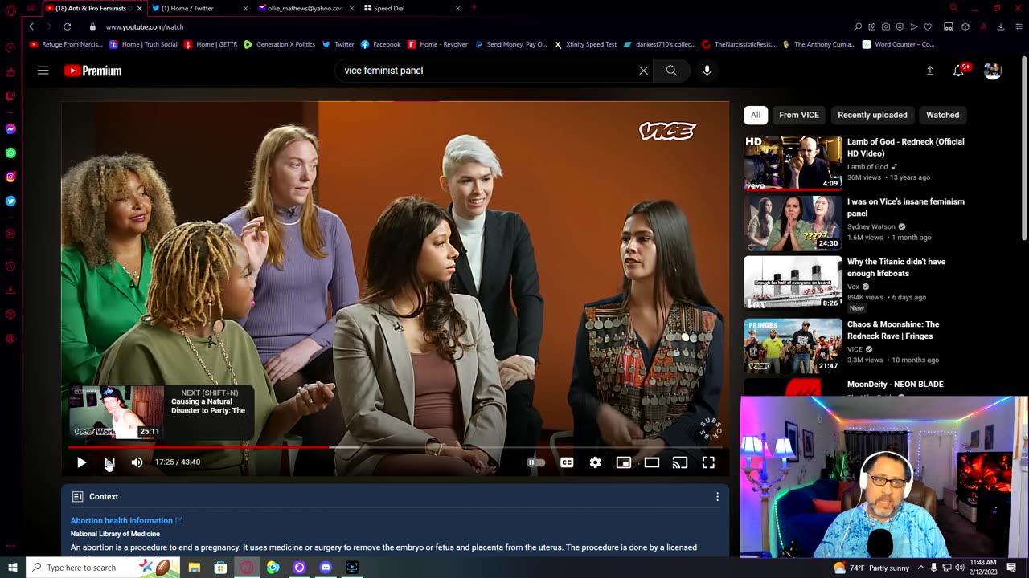Open Discord from the taskbar
1029x578 pixels.
(326, 568)
